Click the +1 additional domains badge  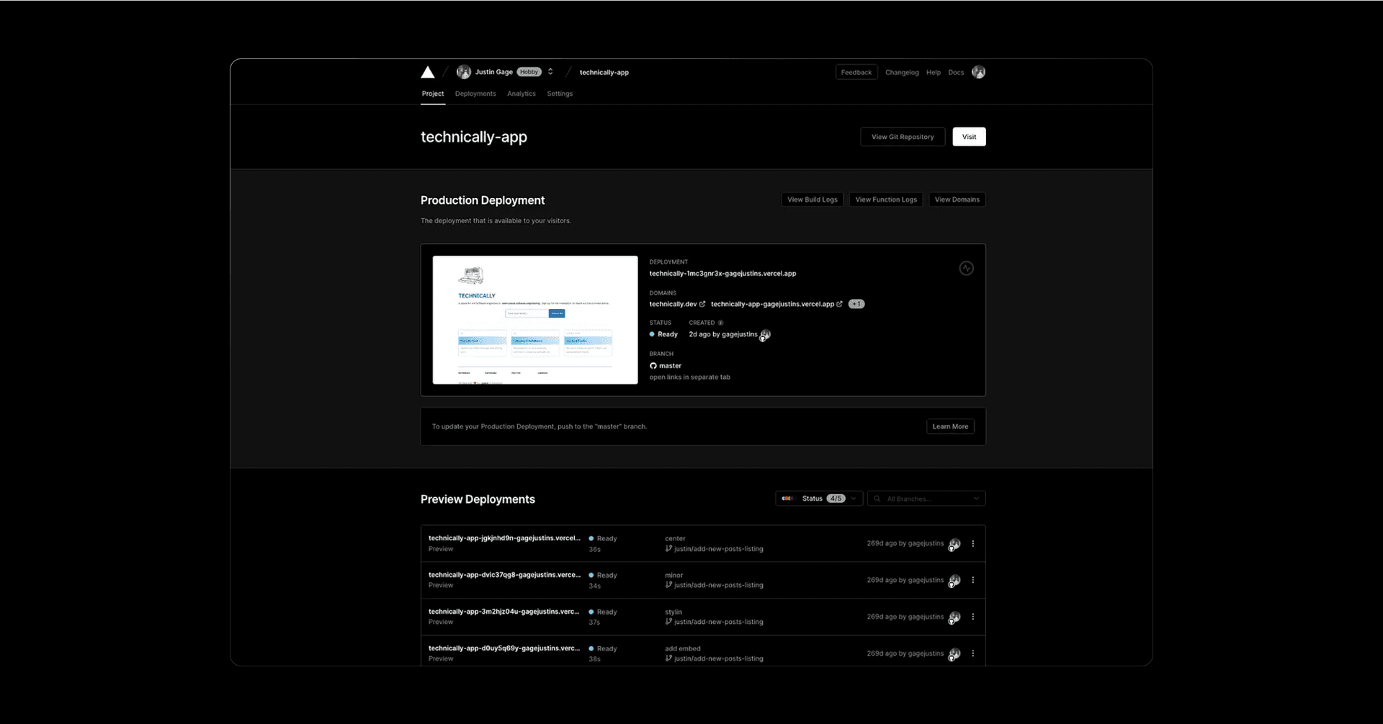[x=856, y=304]
